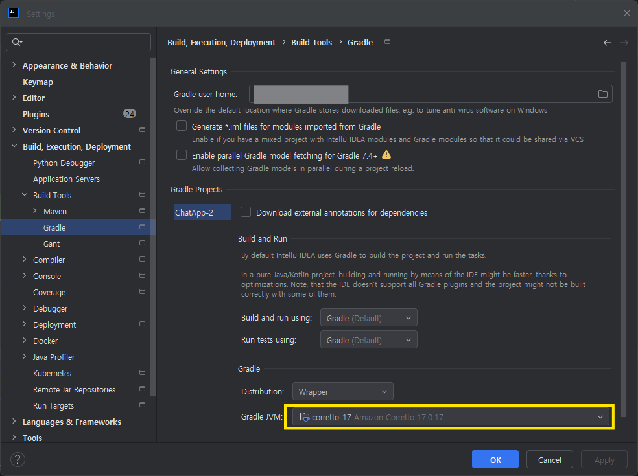Select Keymap in settings tree
The width and height of the screenshot is (638, 476).
(x=38, y=82)
